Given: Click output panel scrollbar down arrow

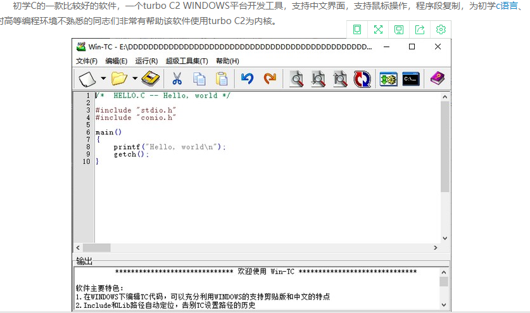Looking at the screenshot, I should point(444,305).
